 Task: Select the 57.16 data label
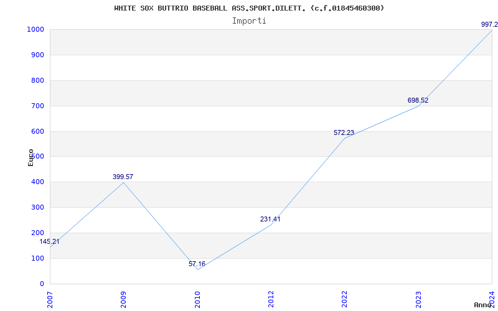click(197, 264)
